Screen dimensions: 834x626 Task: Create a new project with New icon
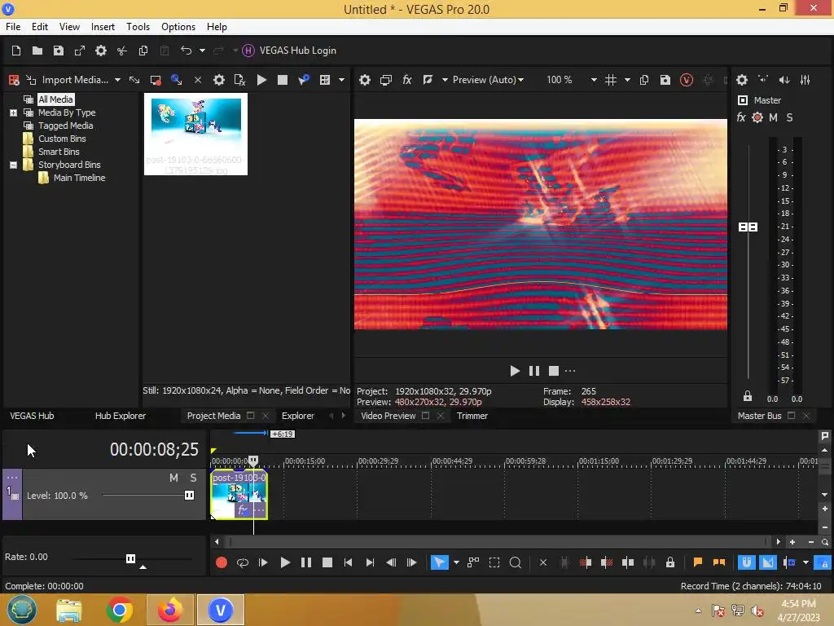pyautogui.click(x=16, y=51)
